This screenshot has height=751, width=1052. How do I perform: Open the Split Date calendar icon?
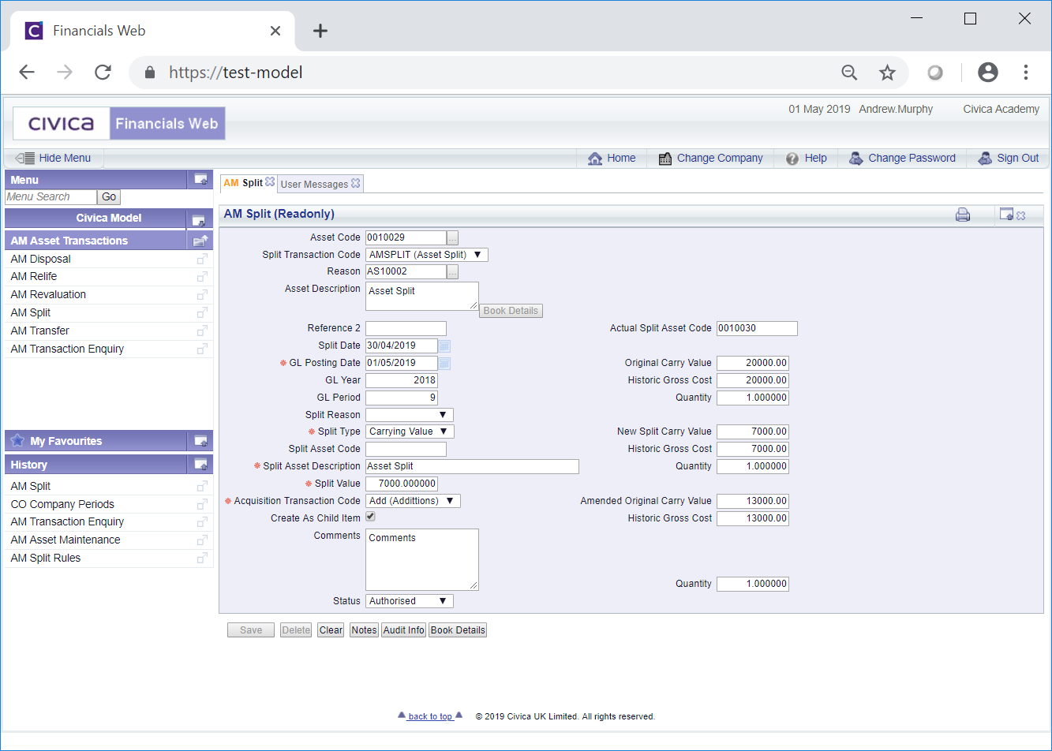tap(444, 346)
